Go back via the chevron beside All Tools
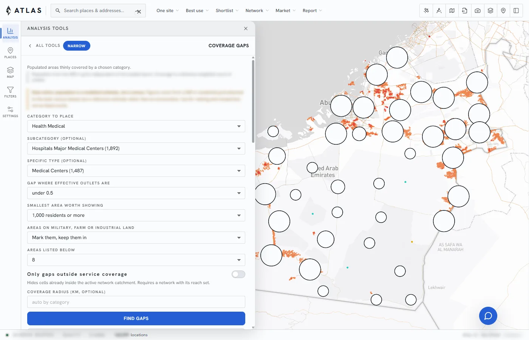The image size is (529, 340). [x=30, y=46]
